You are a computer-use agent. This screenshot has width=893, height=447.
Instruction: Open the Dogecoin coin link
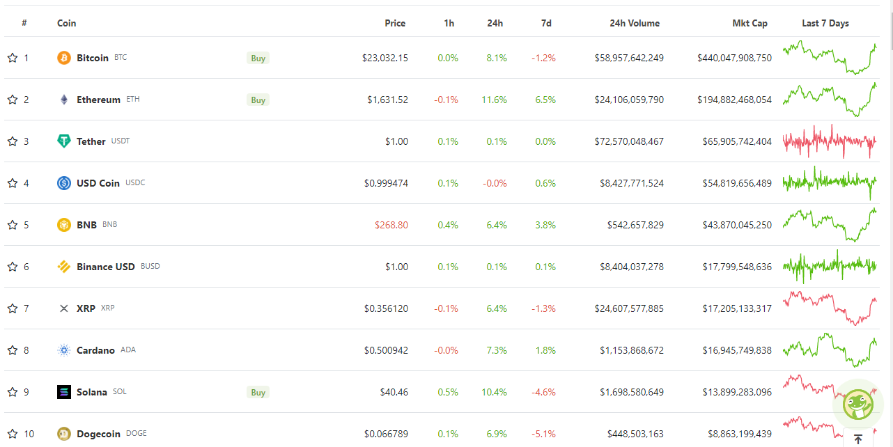pos(98,434)
